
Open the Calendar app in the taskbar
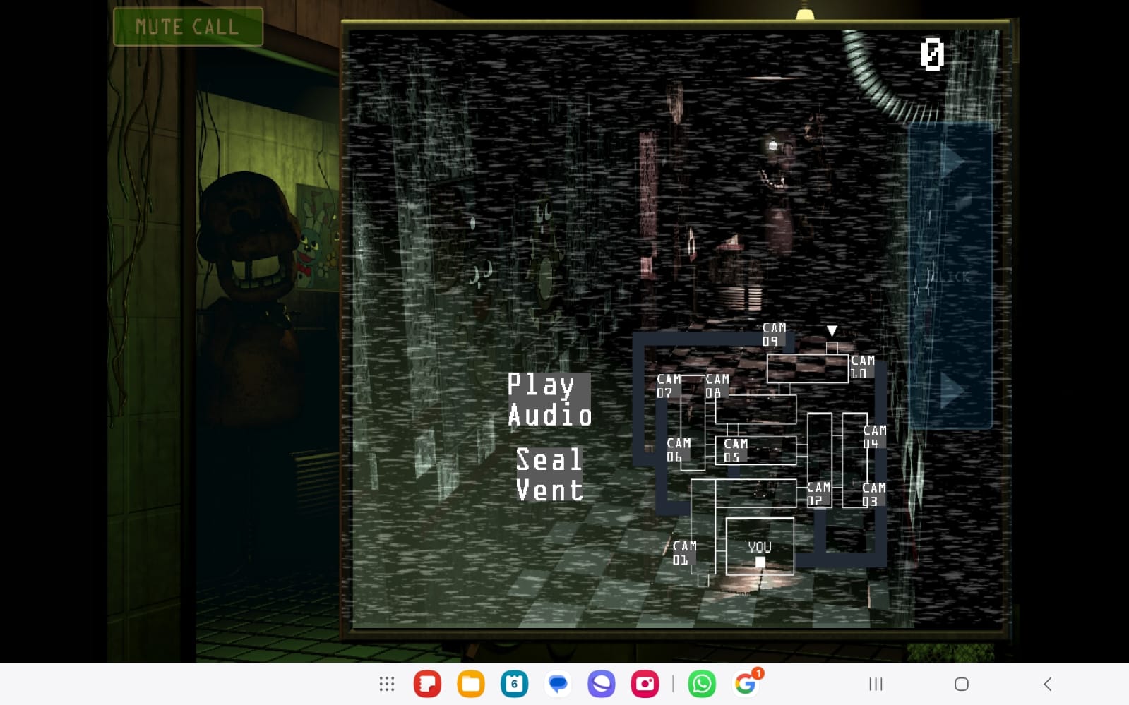514,684
